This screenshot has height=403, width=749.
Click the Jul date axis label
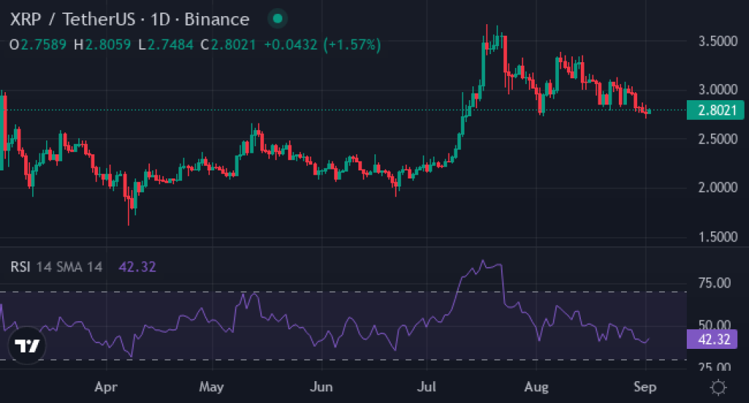pos(426,387)
